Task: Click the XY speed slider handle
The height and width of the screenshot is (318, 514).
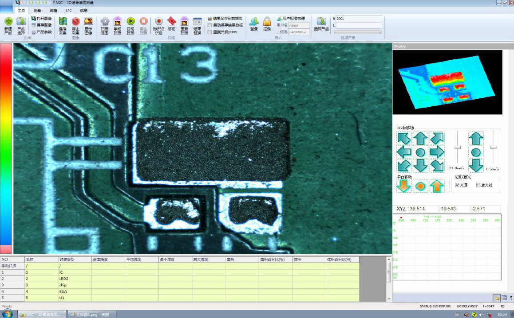Action: (458, 147)
